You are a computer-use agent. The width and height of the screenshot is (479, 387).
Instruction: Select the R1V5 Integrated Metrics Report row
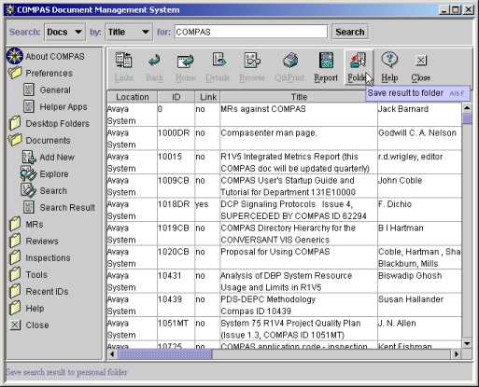[284, 162]
